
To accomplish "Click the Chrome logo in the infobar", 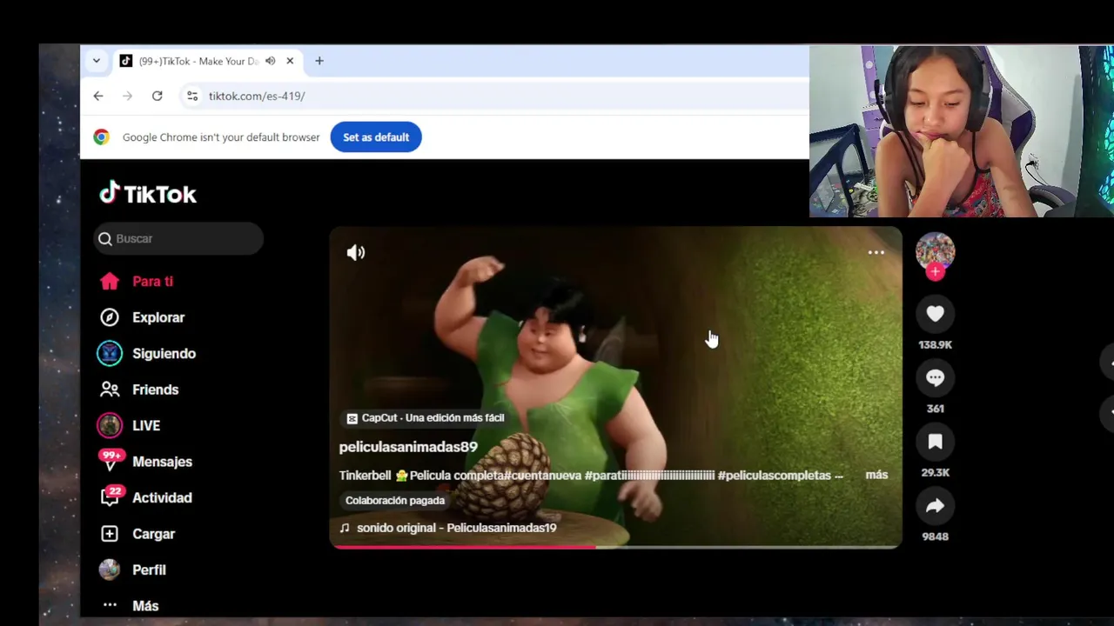I will tap(102, 137).
